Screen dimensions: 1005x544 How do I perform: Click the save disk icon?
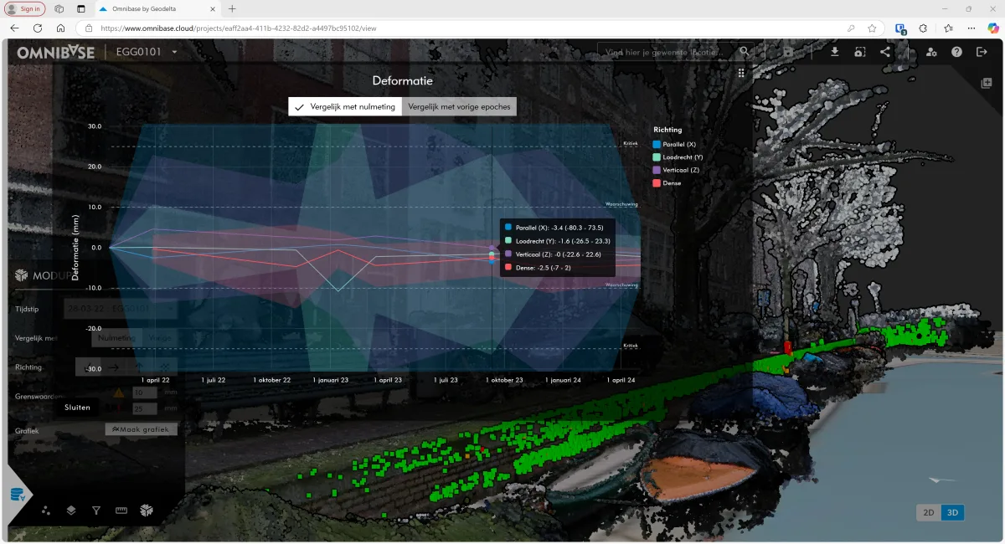(789, 52)
